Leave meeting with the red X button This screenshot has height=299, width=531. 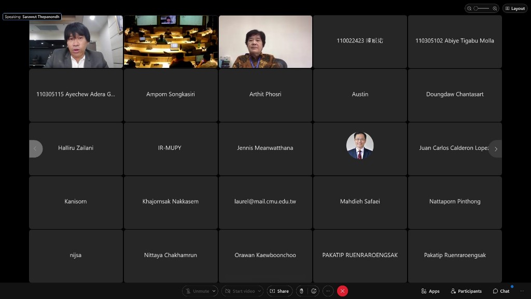pos(342,291)
